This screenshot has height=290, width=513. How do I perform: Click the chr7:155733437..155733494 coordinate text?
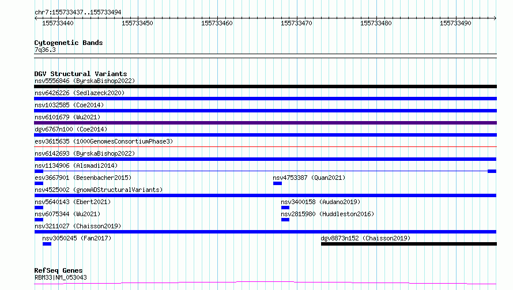coord(78,12)
